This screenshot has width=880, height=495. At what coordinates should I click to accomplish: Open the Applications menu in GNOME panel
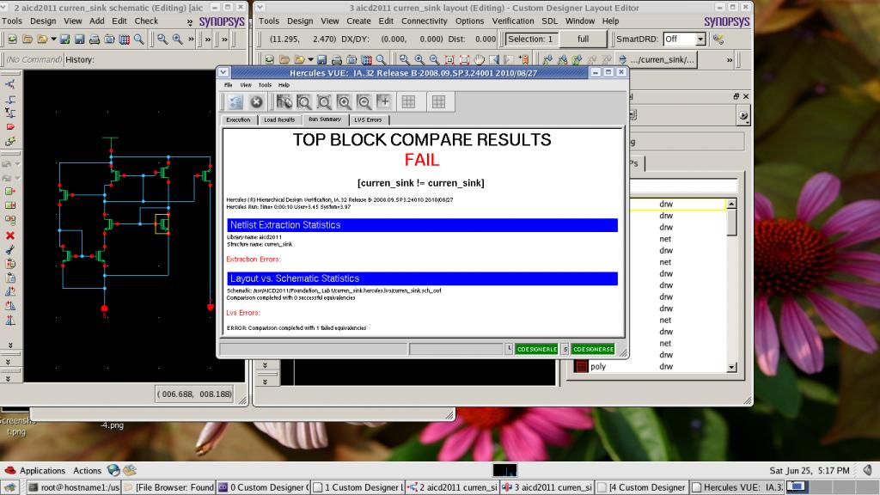coord(42,470)
